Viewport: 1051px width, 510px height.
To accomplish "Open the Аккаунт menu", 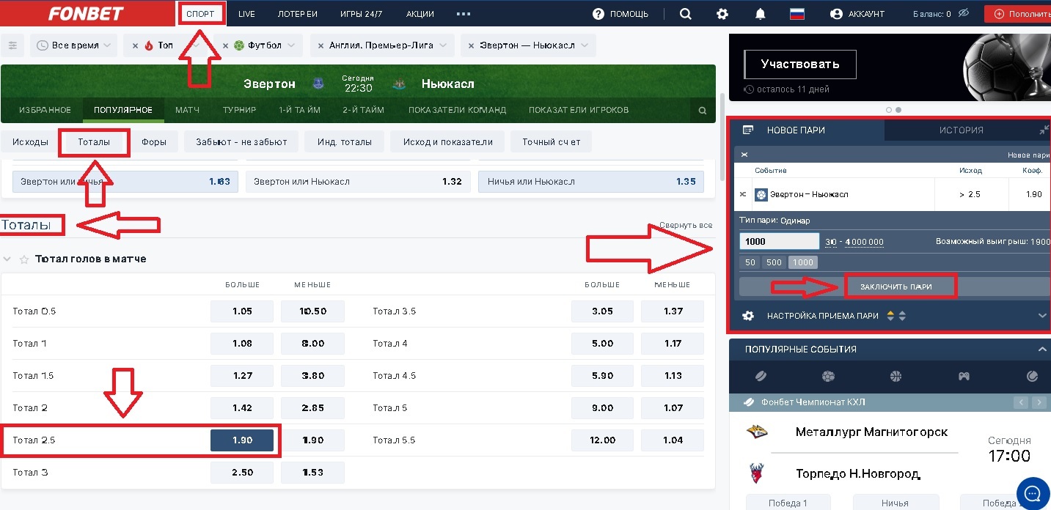I will 857,14.
